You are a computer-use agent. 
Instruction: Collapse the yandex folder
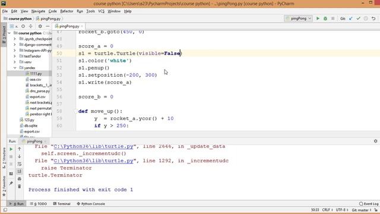pos(14,68)
